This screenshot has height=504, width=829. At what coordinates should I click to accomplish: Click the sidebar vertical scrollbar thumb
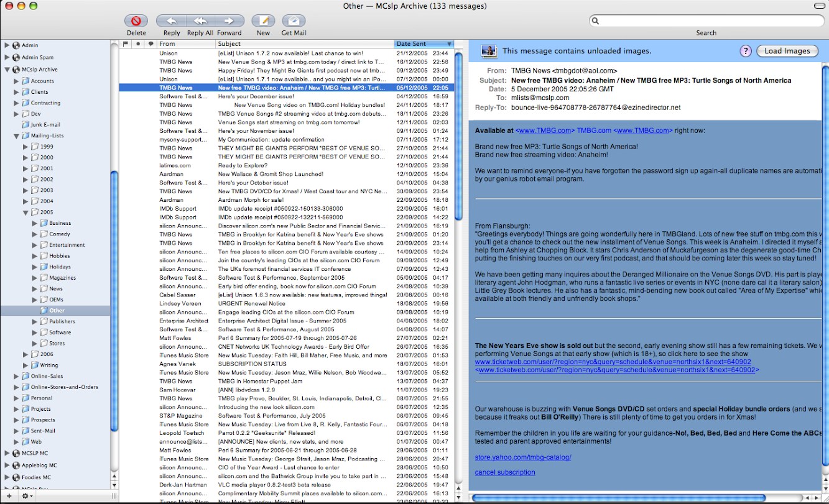click(x=114, y=301)
